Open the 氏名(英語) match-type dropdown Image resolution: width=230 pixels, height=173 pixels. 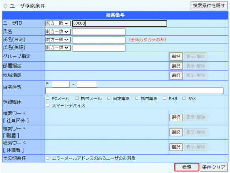click(57, 48)
